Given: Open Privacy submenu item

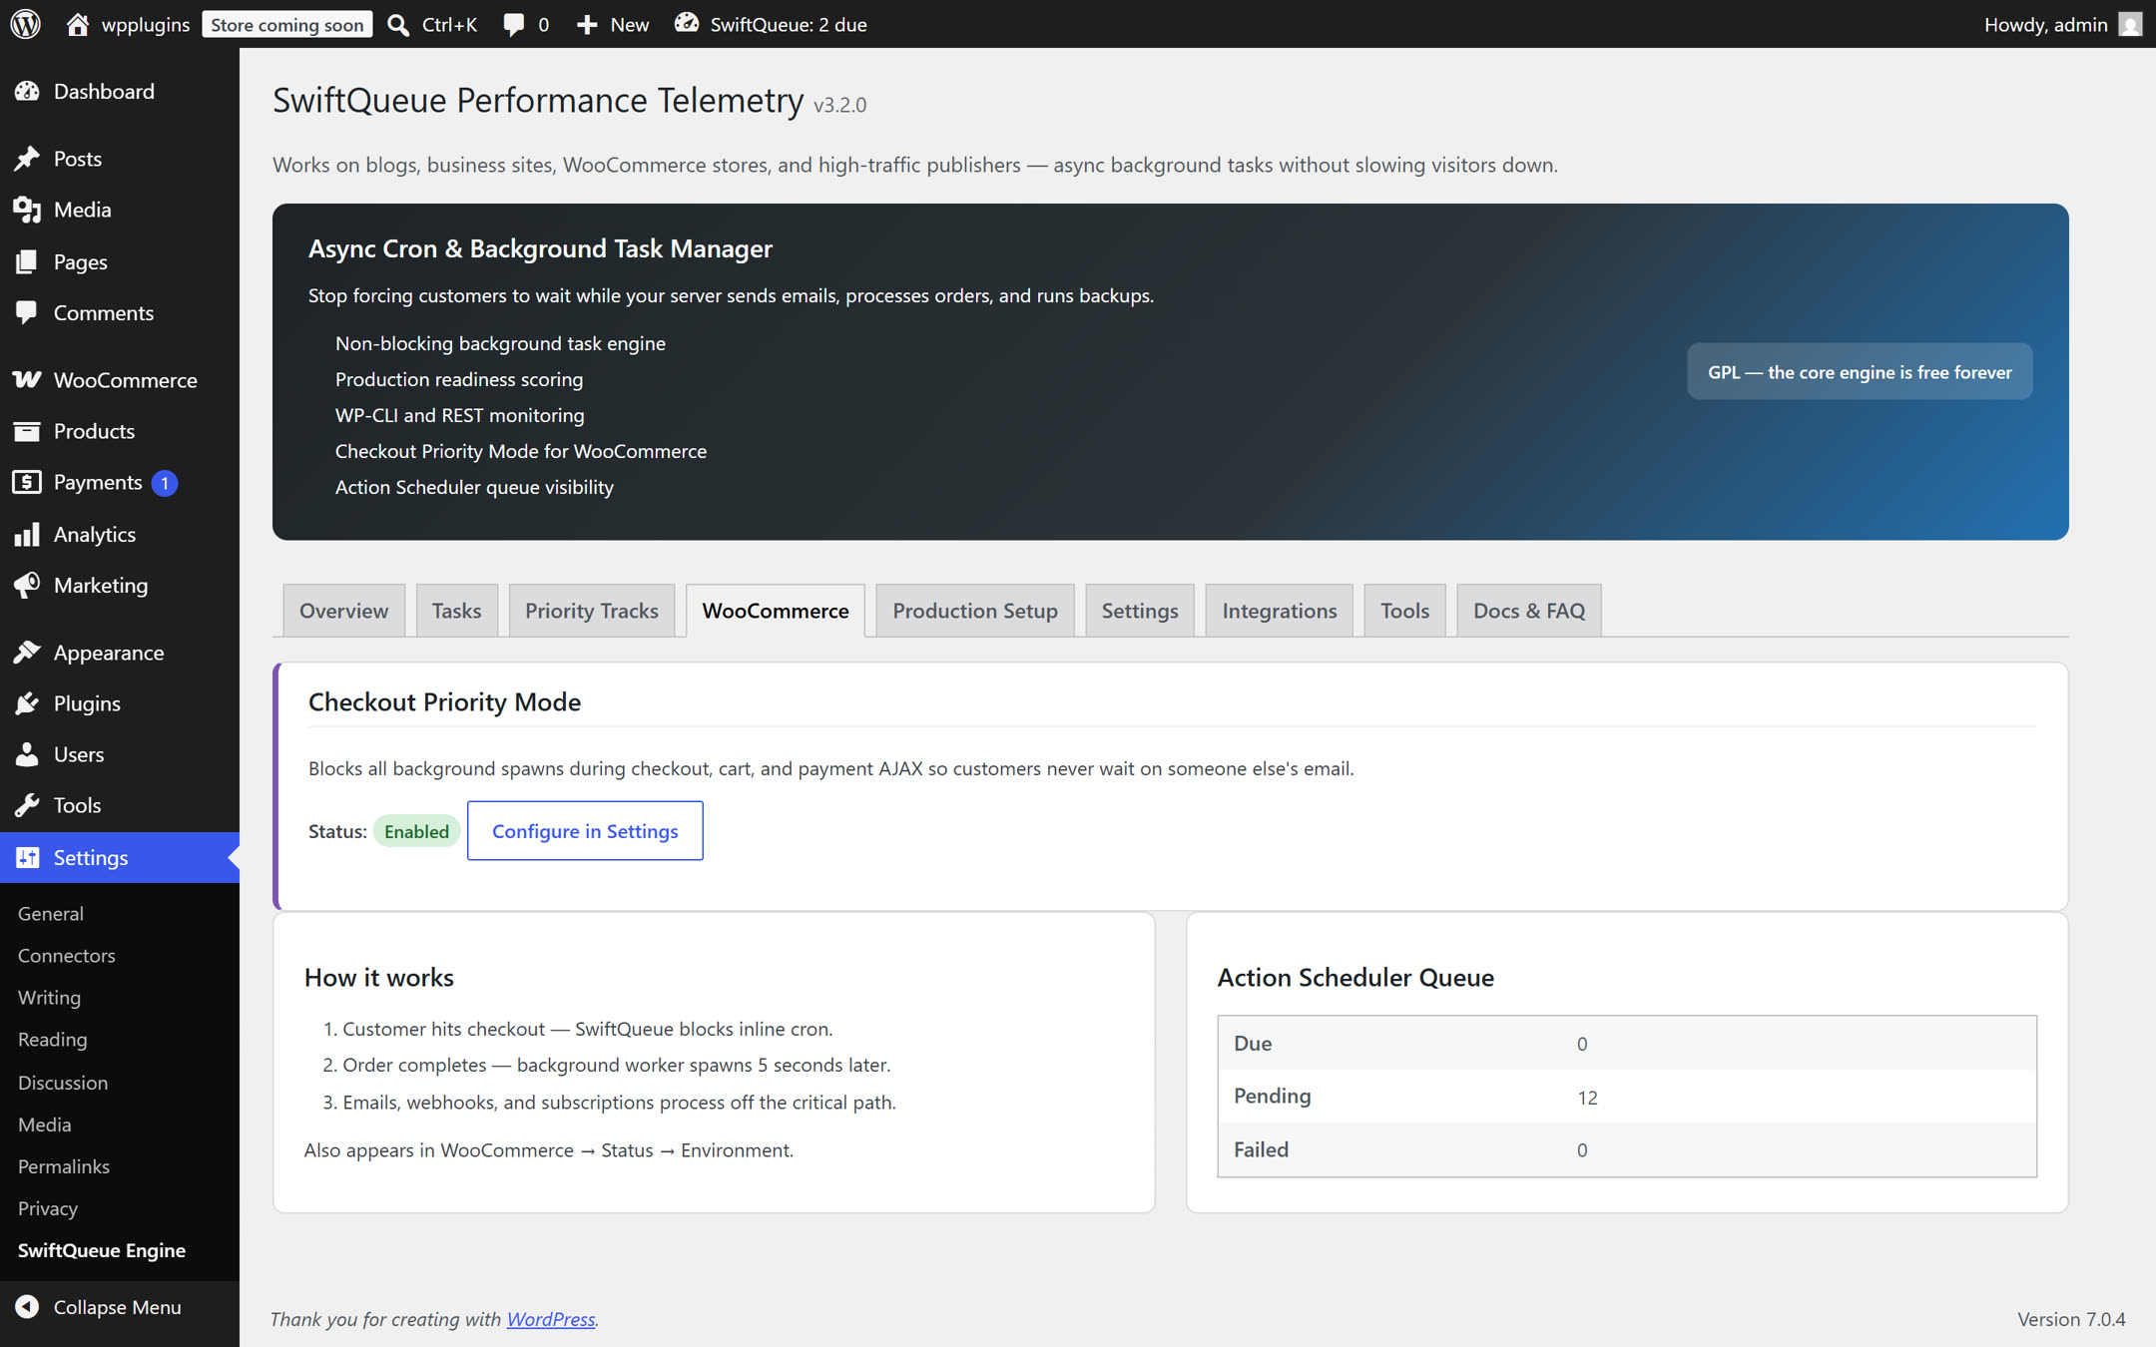Looking at the screenshot, I should [x=47, y=1207].
